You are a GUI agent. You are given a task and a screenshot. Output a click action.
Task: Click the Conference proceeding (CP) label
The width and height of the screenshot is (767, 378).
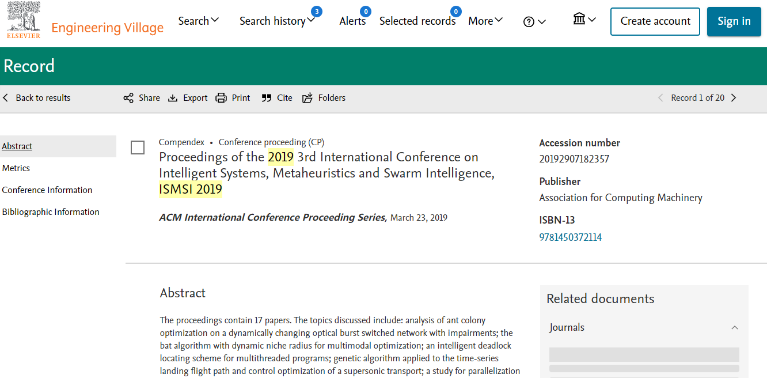[271, 142]
